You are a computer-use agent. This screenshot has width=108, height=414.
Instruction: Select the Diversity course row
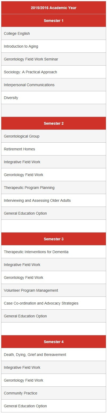(x=54, y=98)
